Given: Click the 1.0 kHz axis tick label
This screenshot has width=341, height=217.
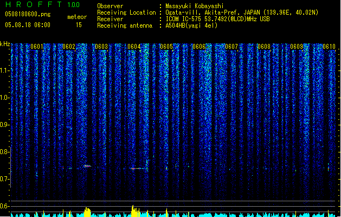Looking at the screenshot, I should 4,98.
